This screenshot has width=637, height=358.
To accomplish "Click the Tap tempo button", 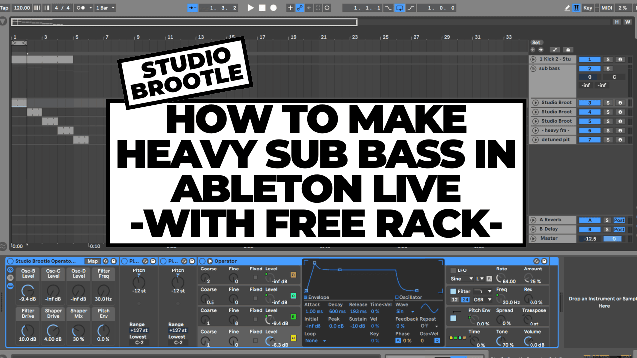I will tap(4, 8).
